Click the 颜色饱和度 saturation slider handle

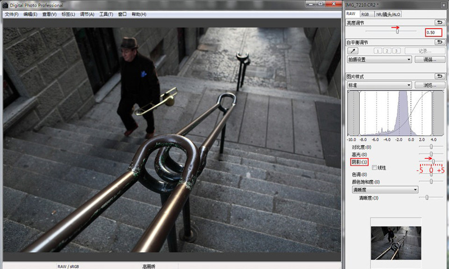click(x=431, y=181)
